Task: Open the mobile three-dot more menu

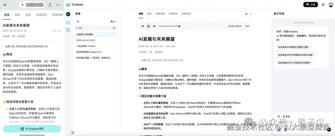Action: pyautogui.click(x=58, y=5)
